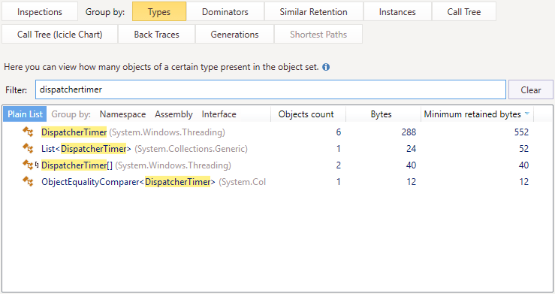Click the List<DispatcherTimer> type icon
555x294 pixels.
28,148
